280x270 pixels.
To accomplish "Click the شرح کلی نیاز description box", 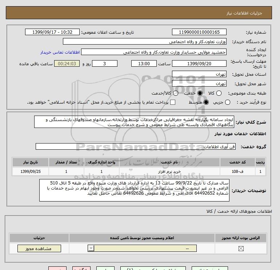I will 134,122.
